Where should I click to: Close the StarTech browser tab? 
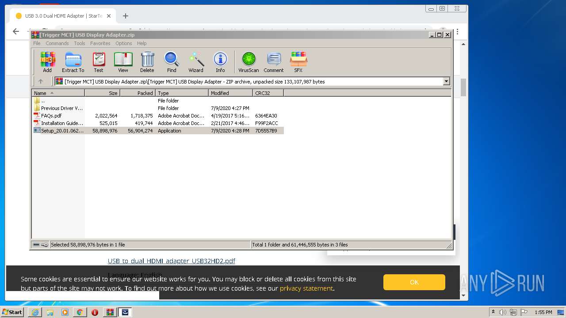pyautogui.click(x=109, y=16)
